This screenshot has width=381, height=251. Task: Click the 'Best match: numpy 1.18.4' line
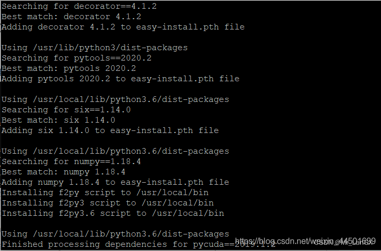[x=64, y=172]
